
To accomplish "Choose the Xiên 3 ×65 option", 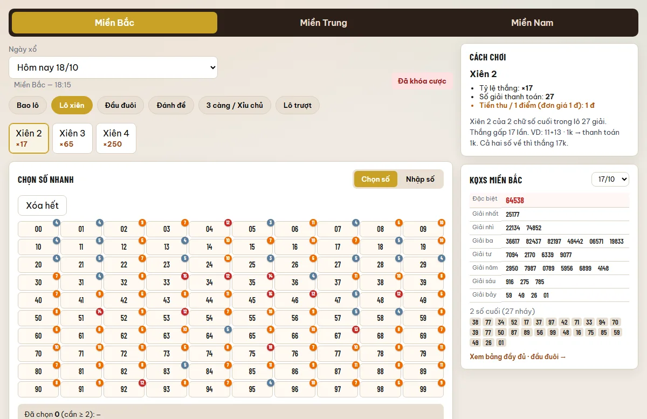I will click(x=72, y=138).
